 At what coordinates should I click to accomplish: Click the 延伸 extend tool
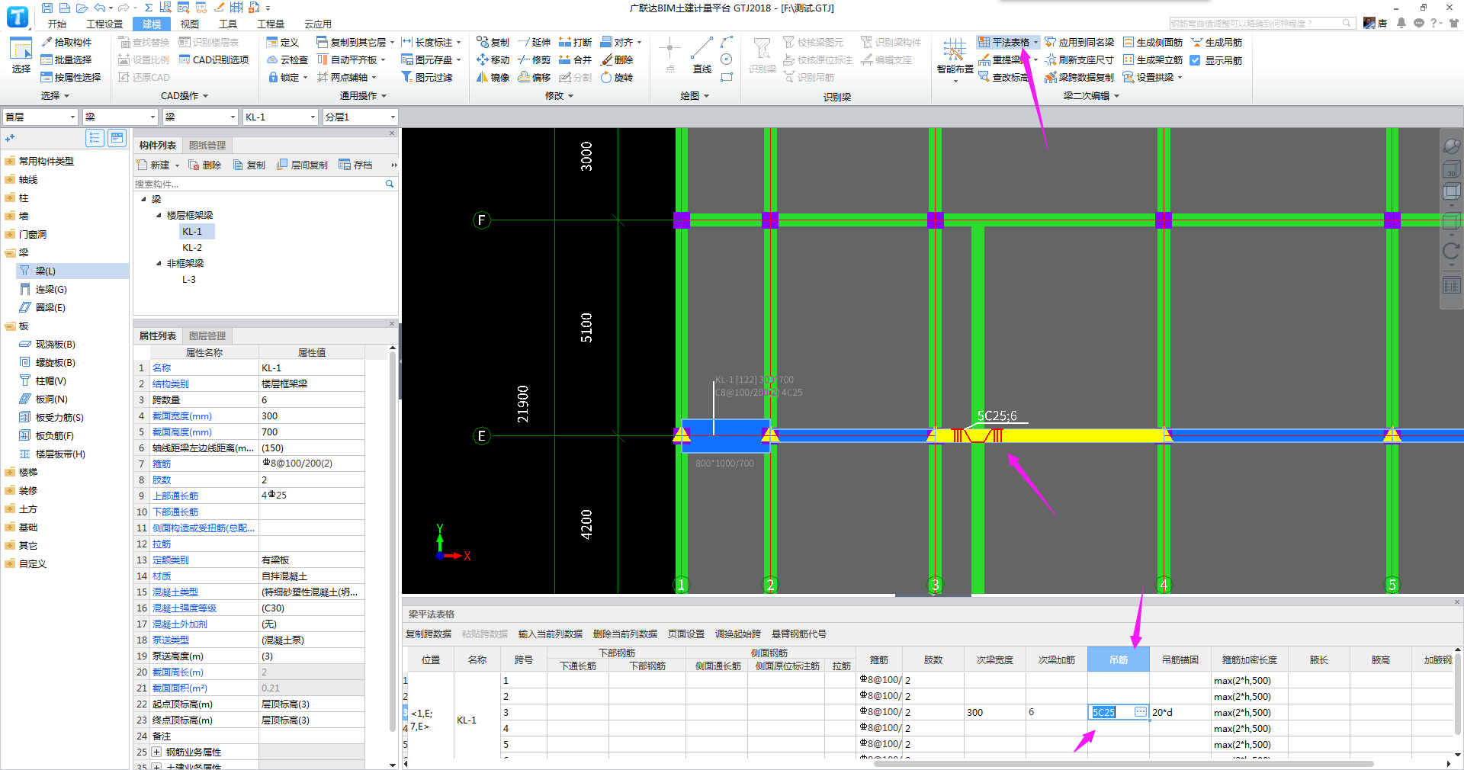(x=534, y=42)
